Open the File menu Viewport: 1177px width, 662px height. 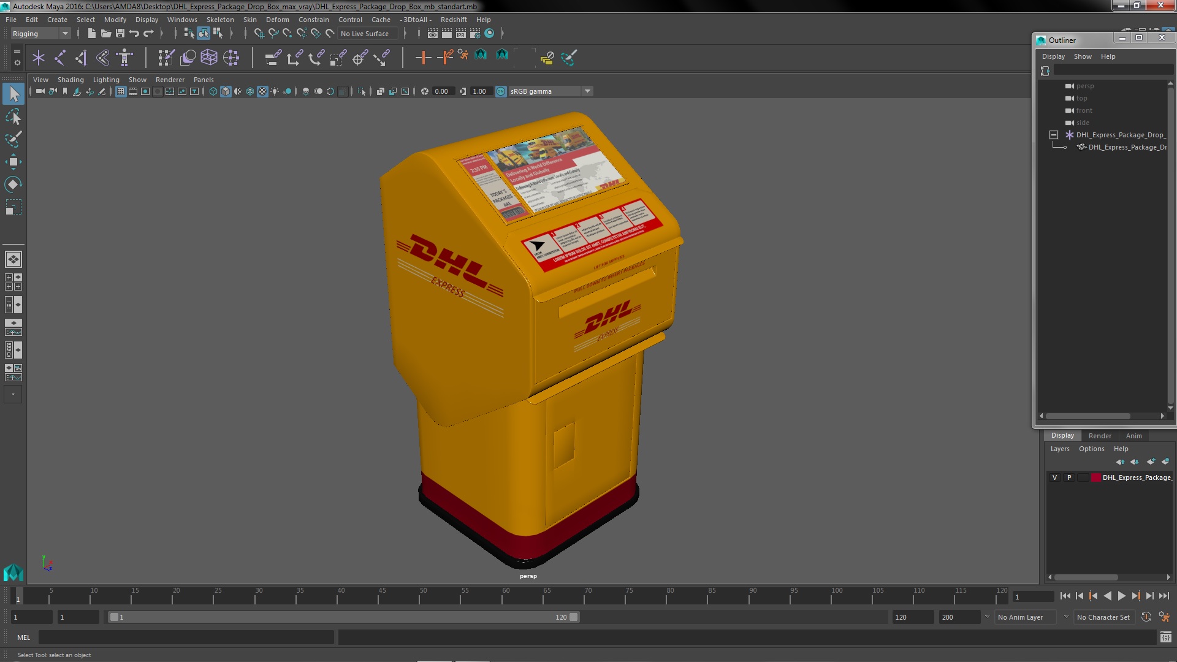[x=11, y=20]
